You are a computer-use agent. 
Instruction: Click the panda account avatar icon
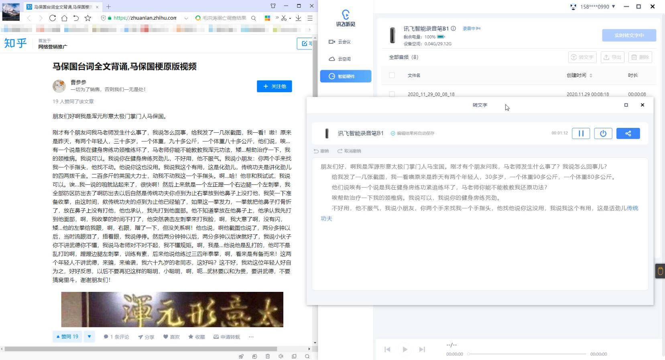click(x=573, y=6)
